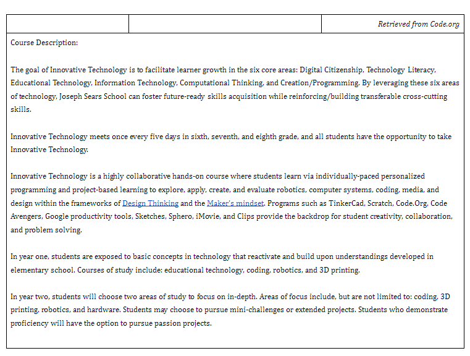This screenshot has width=470, height=356.
Task: Open the Design Thinking link
Action: tap(150, 203)
